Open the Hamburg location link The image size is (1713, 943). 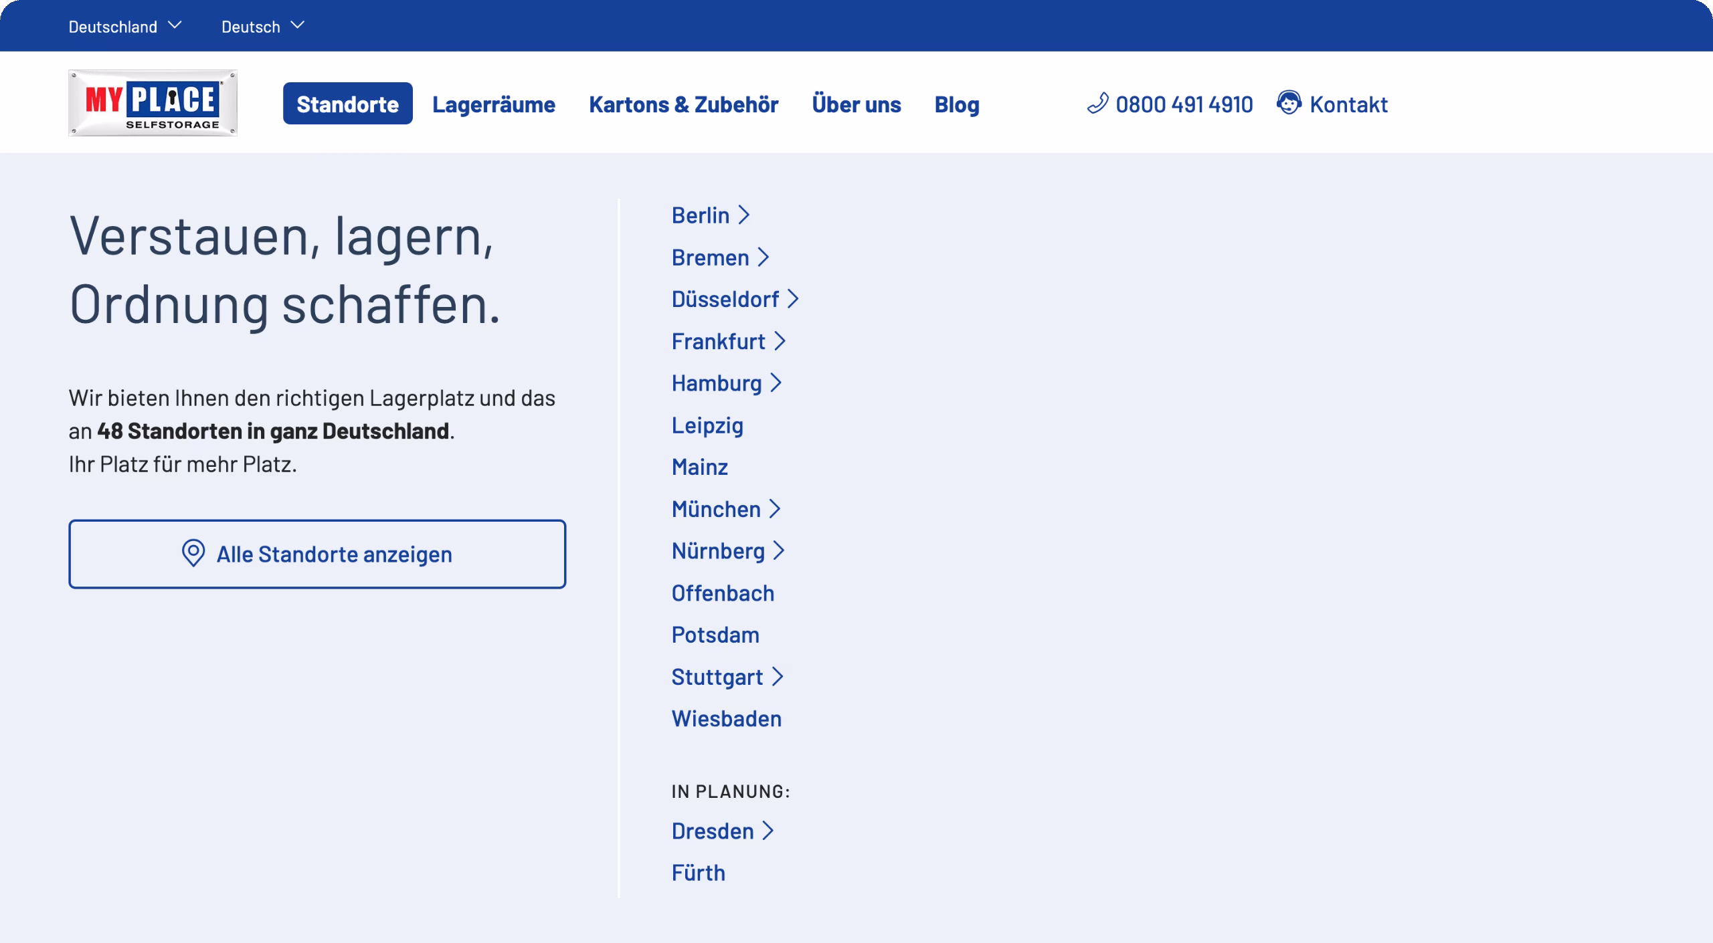pyautogui.click(x=717, y=383)
